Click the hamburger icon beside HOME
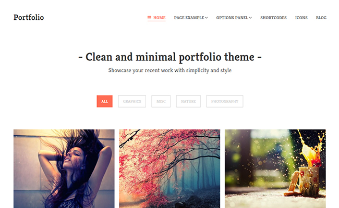339x208 pixels. pos(149,18)
